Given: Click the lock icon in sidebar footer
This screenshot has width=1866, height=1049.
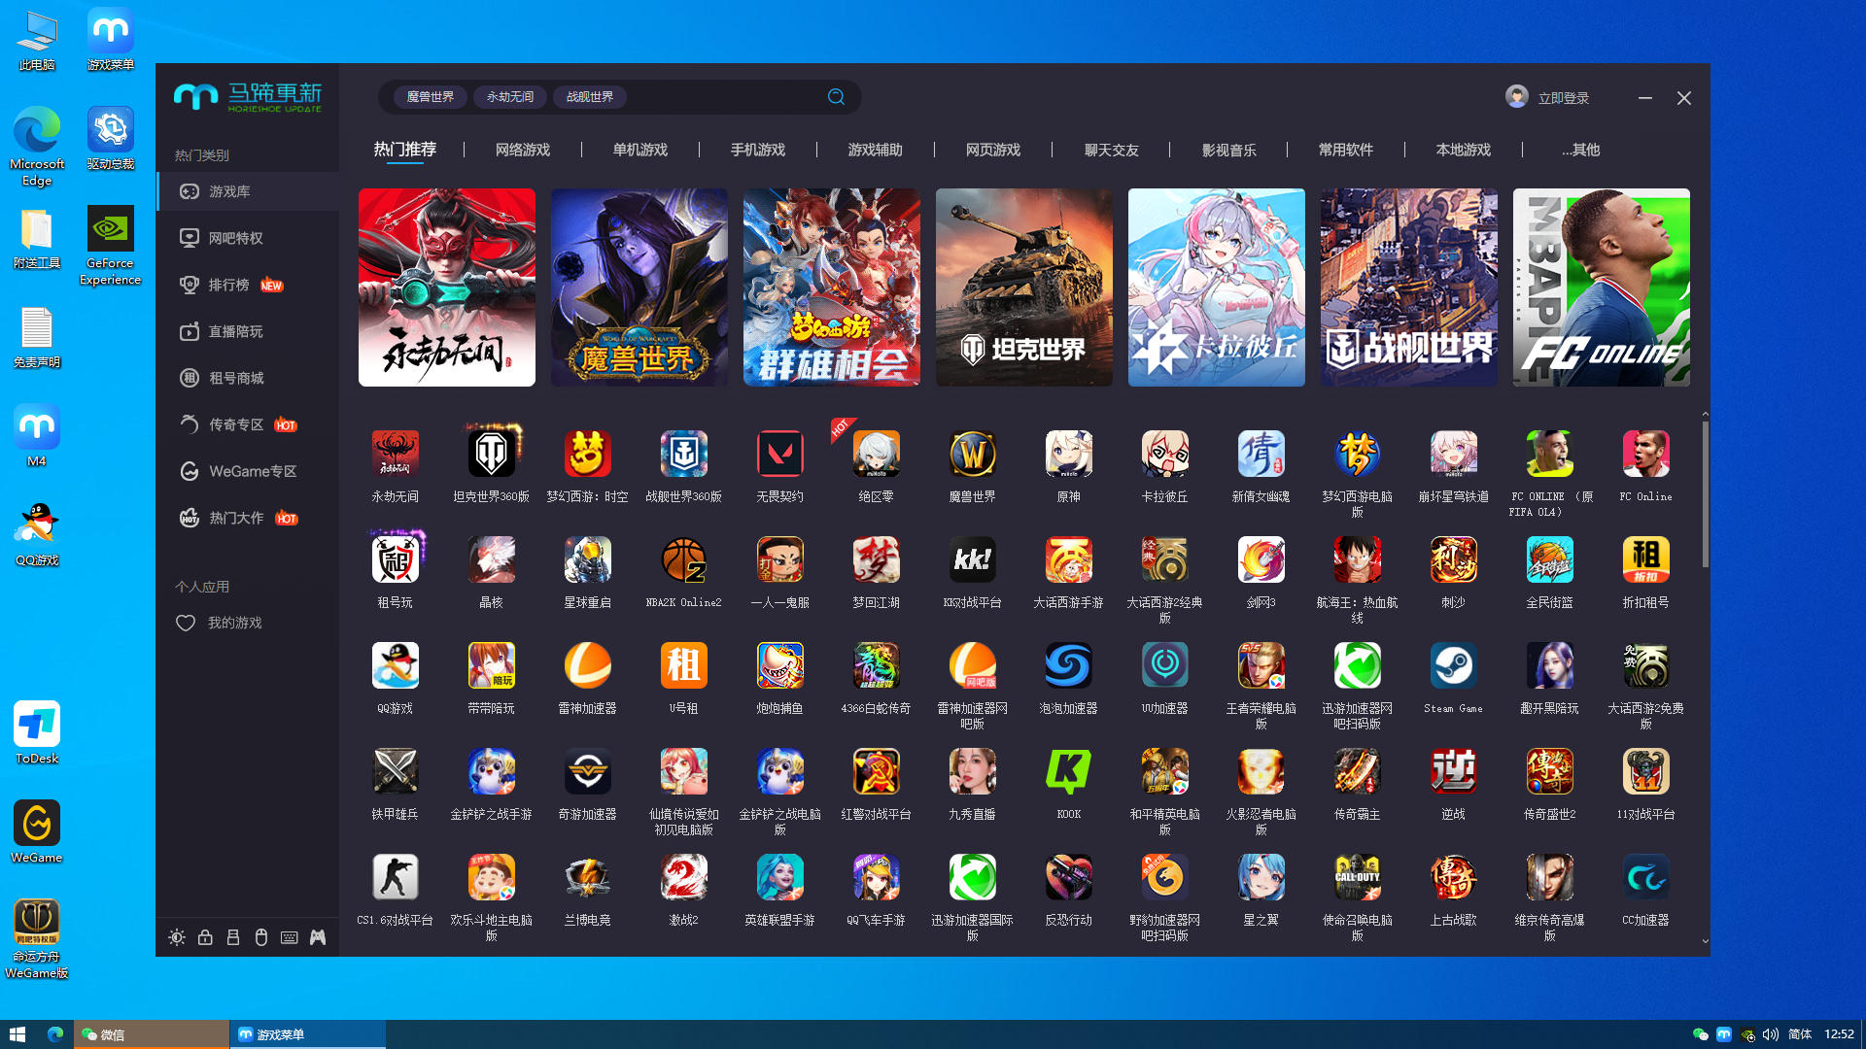Looking at the screenshot, I should pos(205,937).
